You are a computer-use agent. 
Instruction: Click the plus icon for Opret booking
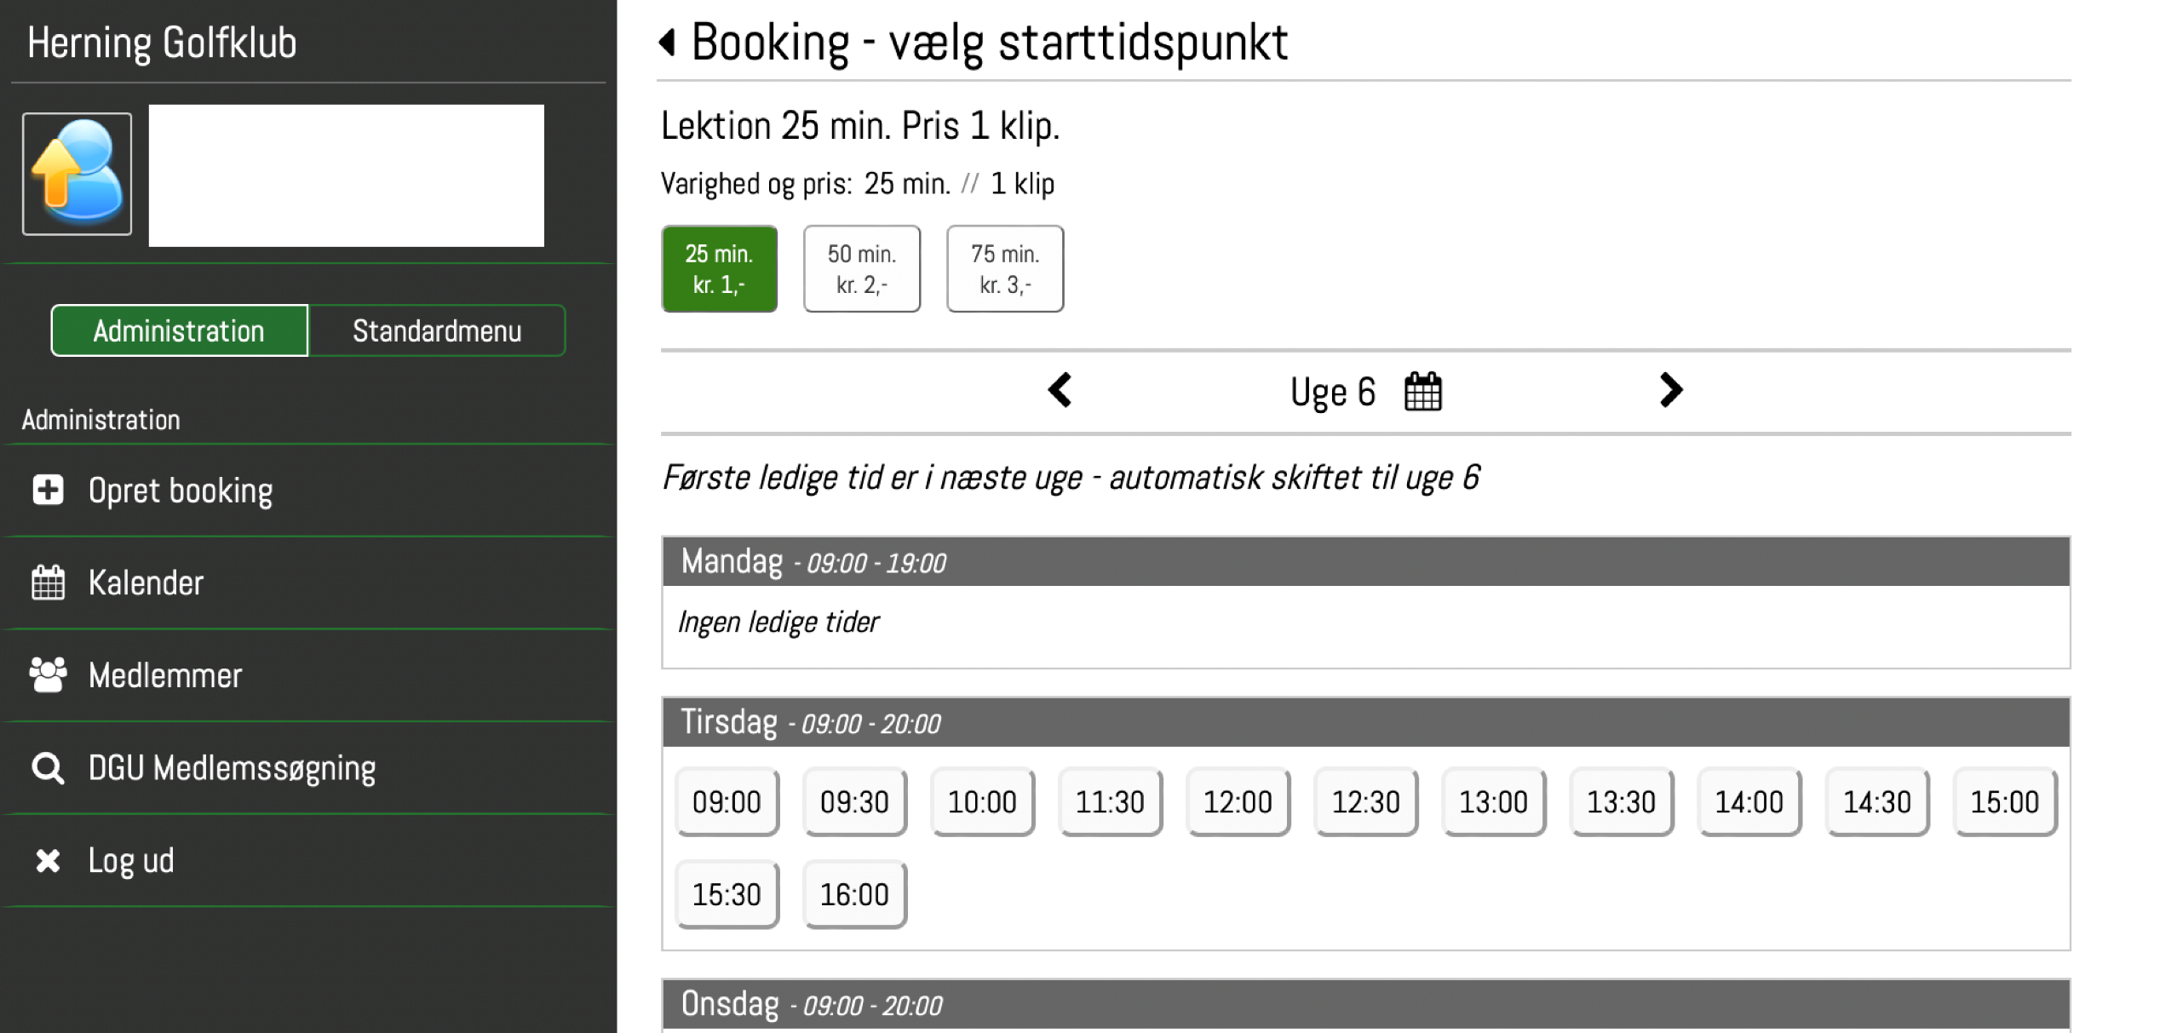[x=48, y=490]
